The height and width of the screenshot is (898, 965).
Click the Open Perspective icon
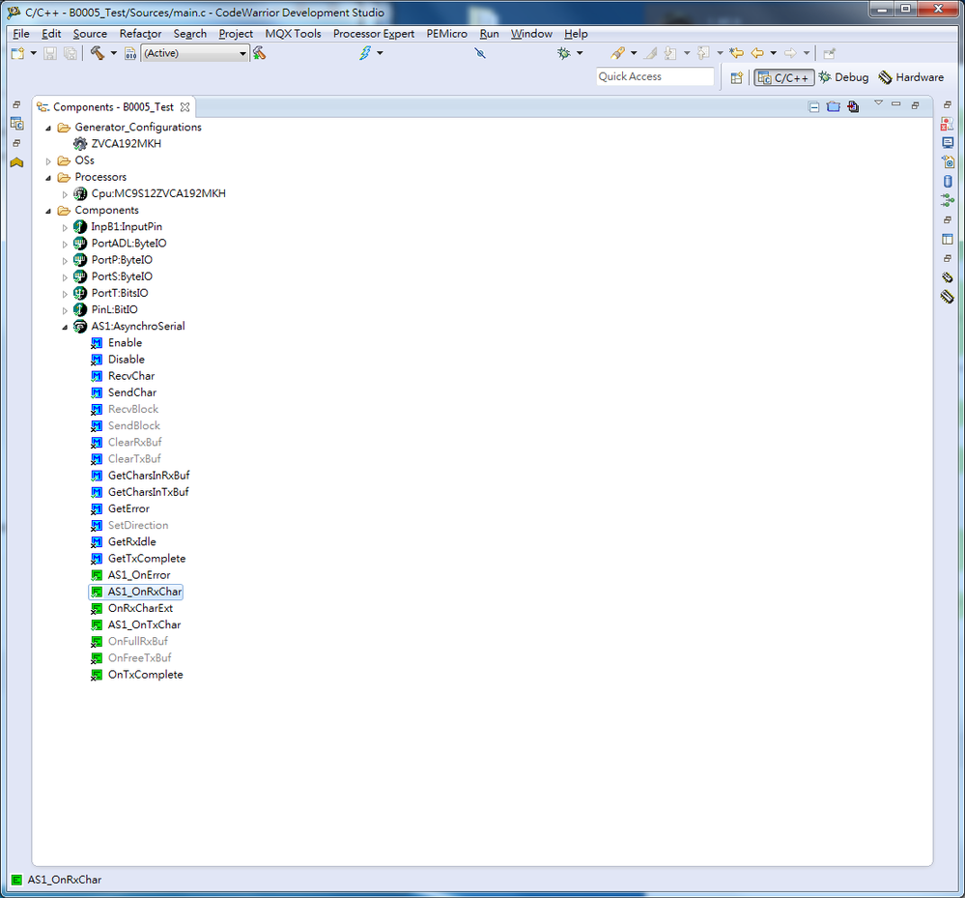[737, 77]
